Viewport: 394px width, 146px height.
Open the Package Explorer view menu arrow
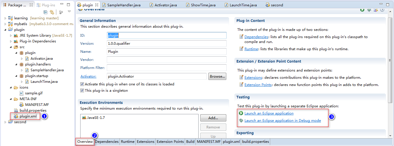[69, 12]
